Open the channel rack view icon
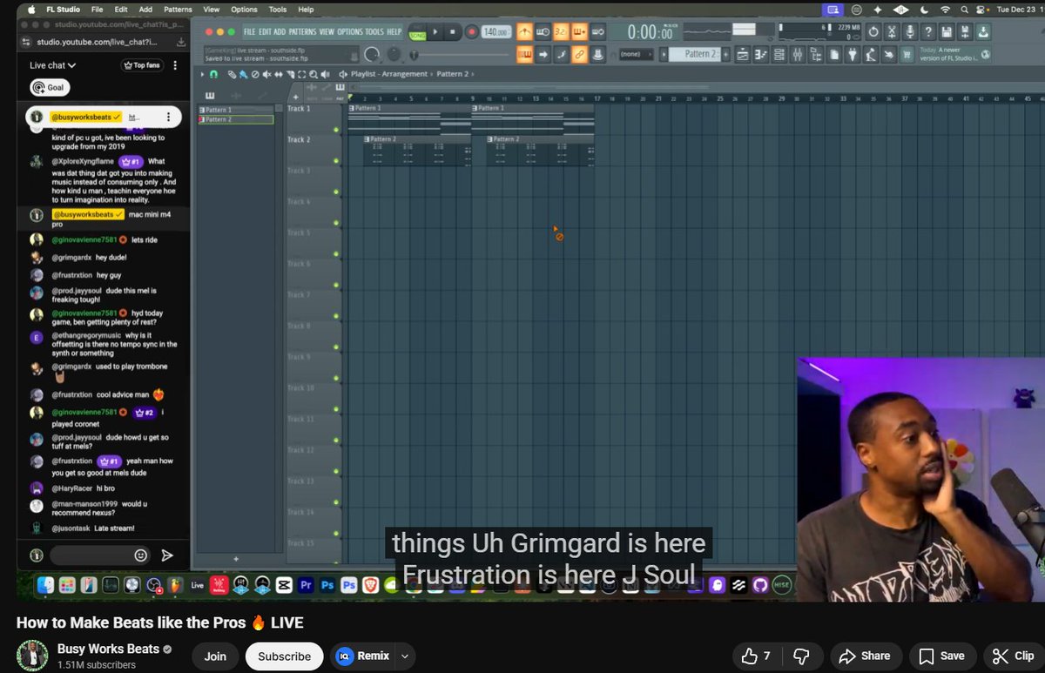This screenshot has width=1045, height=673. (x=779, y=54)
